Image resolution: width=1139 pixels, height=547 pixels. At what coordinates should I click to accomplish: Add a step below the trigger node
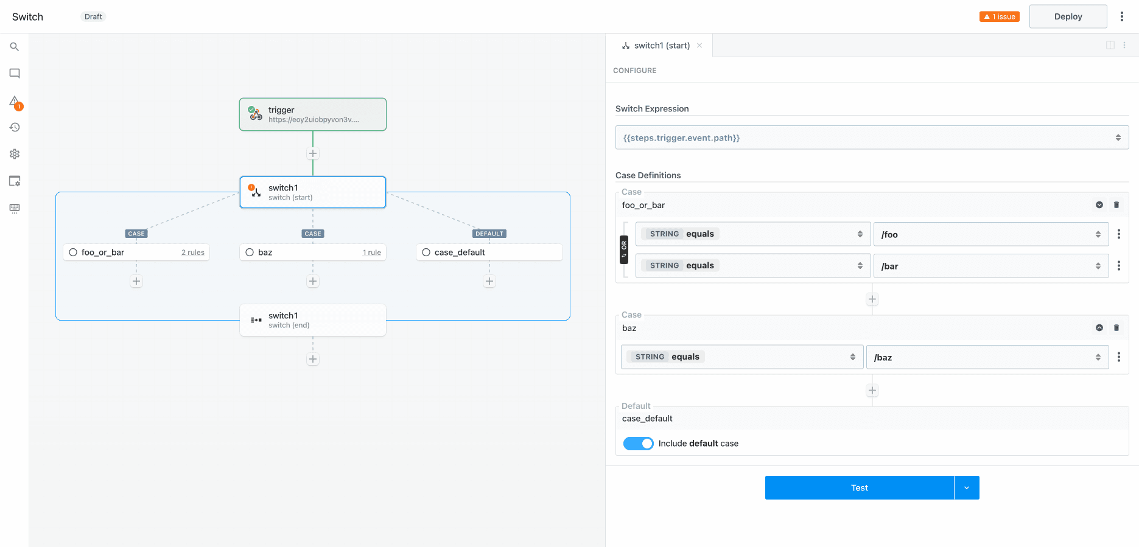point(313,153)
